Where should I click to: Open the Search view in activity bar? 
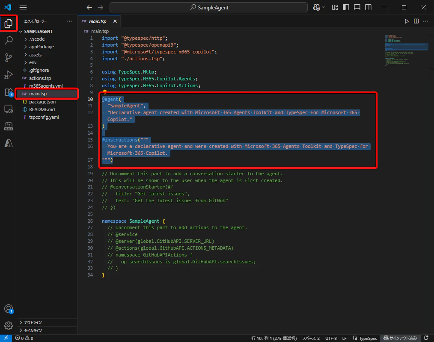click(x=9, y=40)
